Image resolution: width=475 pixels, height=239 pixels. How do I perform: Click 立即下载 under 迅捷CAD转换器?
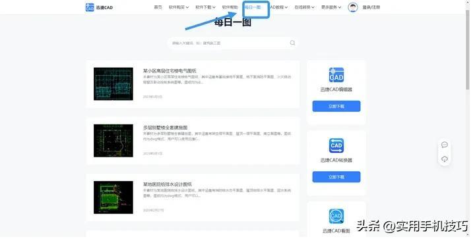coord(336,177)
